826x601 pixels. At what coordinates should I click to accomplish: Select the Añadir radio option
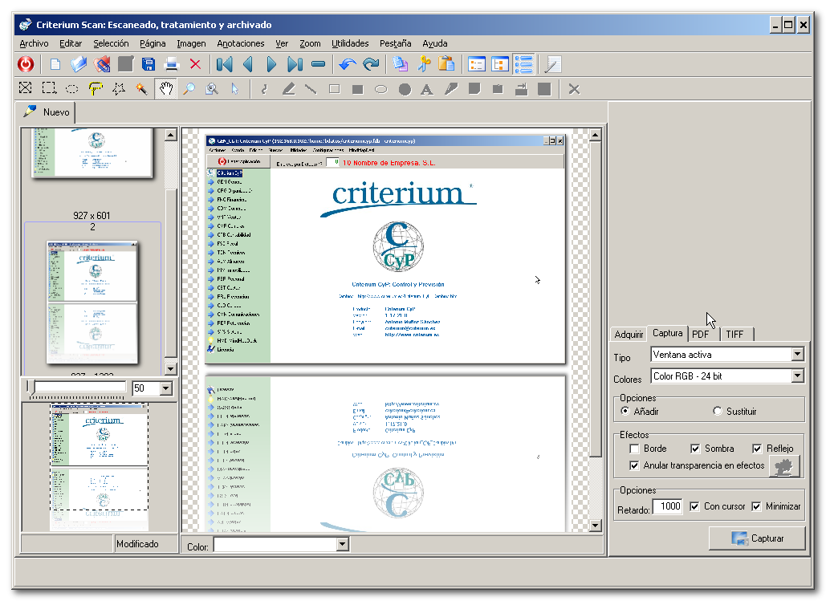625,411
